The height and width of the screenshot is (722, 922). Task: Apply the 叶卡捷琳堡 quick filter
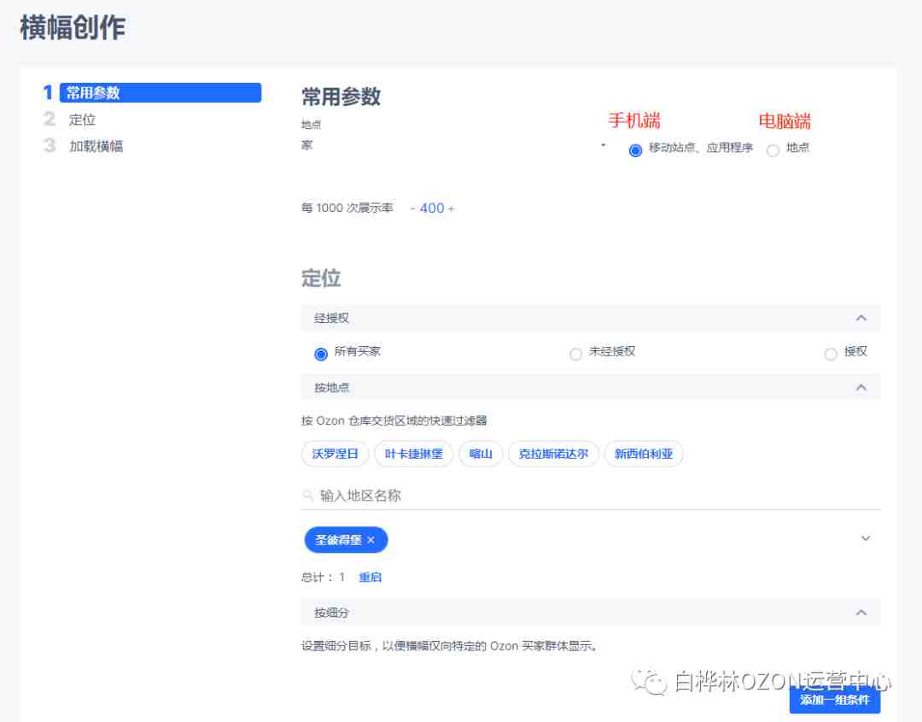[x=413, y=454]
